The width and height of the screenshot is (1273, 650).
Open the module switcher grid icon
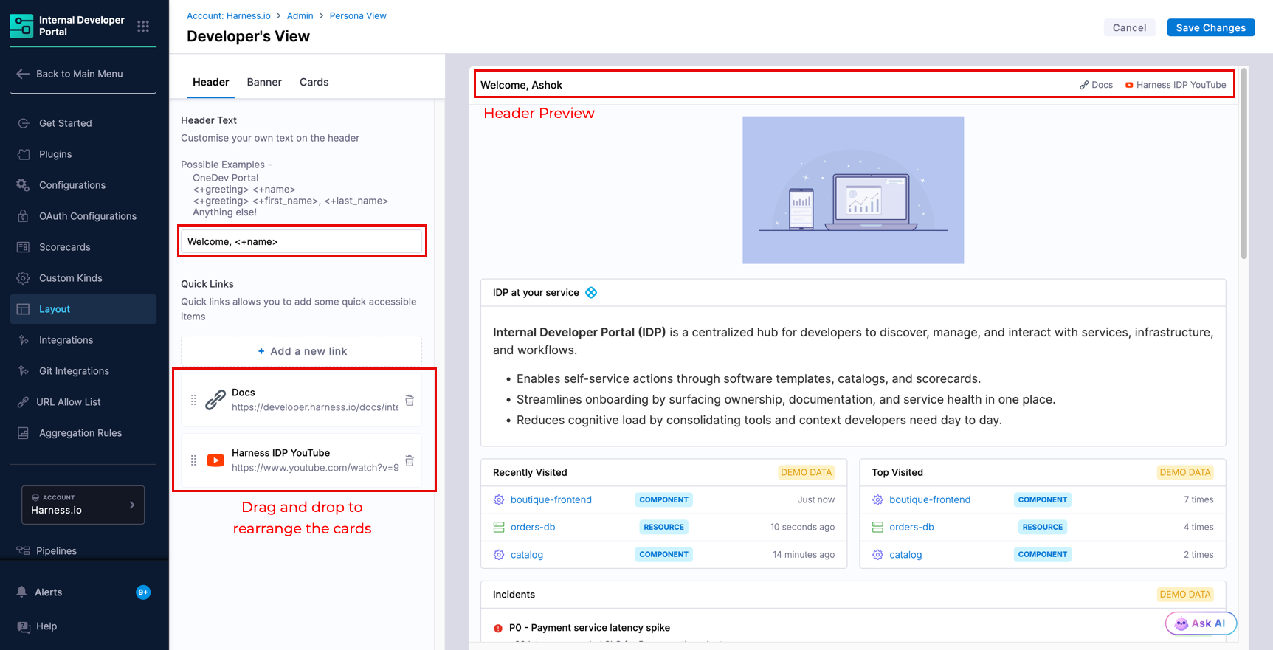pyautogui.click(x=143, y=26)
